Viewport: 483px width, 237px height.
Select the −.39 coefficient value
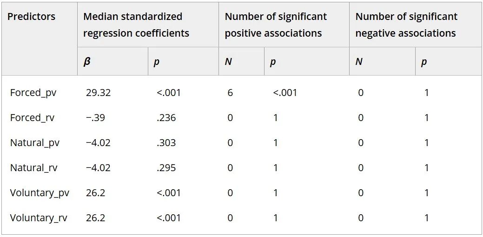coord(95,118)
